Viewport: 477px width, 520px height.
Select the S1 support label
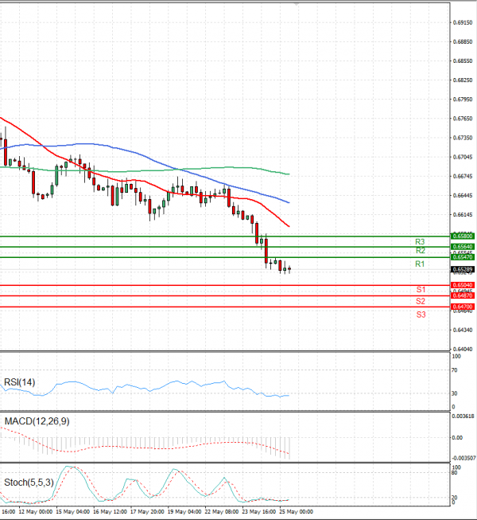click(x=420, y=289)
